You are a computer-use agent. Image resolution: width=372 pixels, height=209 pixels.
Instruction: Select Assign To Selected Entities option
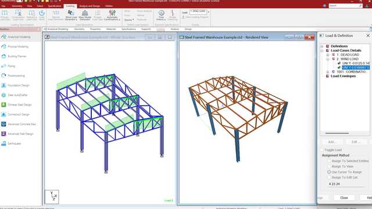point(329,161)
